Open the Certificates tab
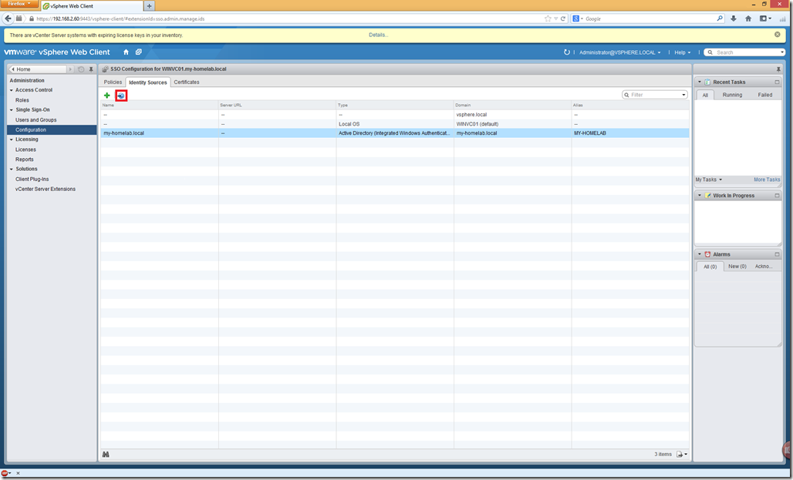The height and width of the screenshot is (480, 793). pyautogui.click(x=187, y=82)
